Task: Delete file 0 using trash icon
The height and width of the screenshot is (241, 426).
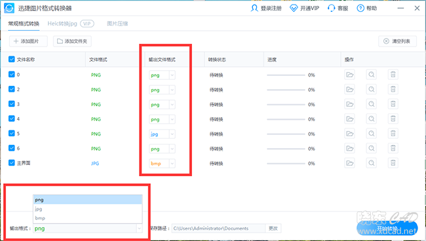Action: 393,75
